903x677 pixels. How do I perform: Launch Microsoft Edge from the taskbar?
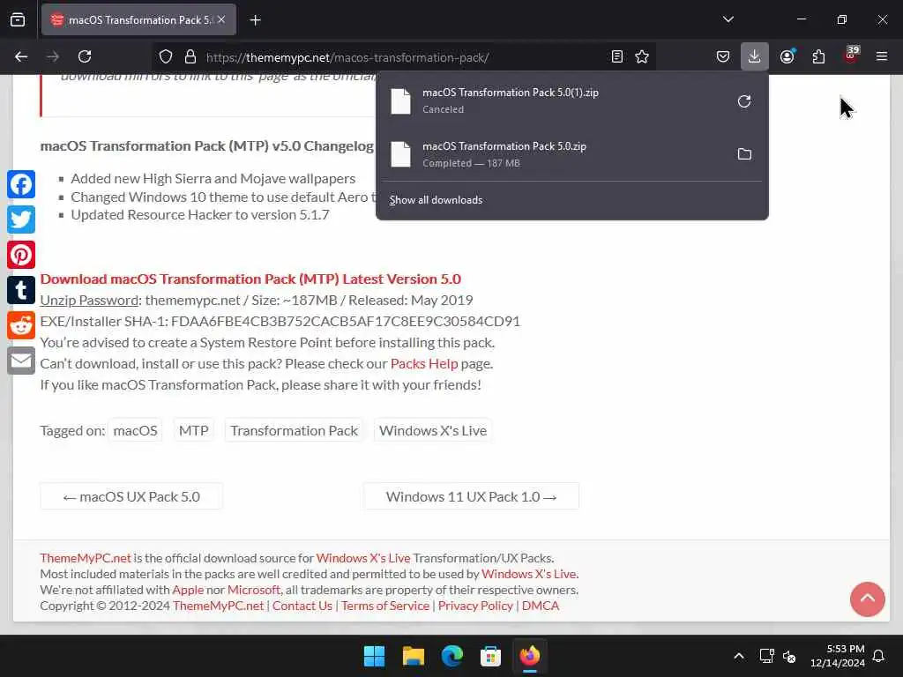pos(452,656)
